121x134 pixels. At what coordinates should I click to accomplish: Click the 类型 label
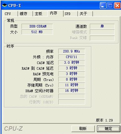pyautogui.click(x=14, y=26)
